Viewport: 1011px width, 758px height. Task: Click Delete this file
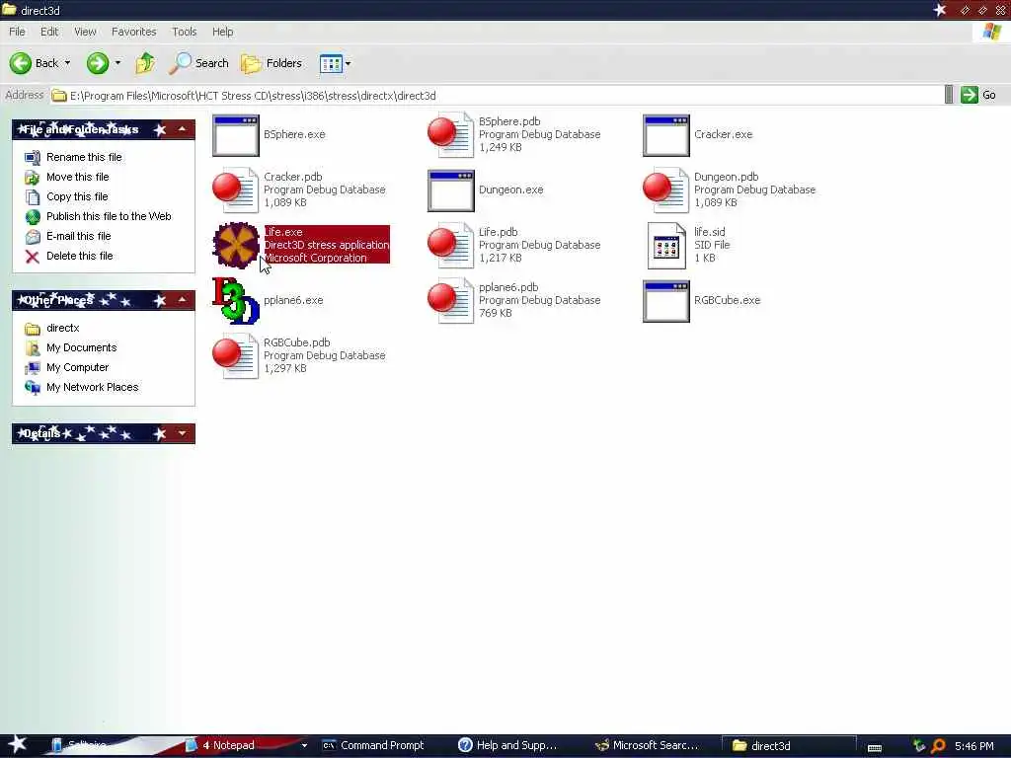pos(79,256)
